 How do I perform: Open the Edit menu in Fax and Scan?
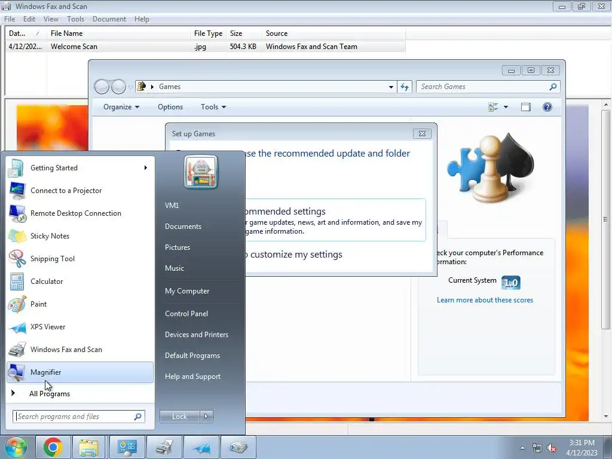point(29,19)
